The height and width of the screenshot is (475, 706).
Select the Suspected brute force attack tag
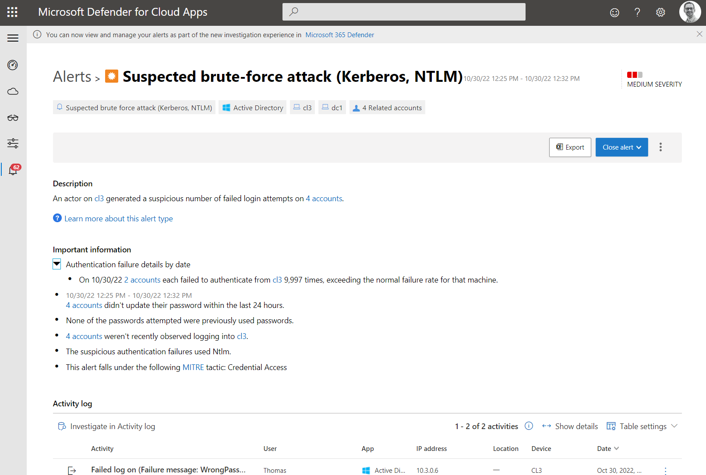pos(134,108)
